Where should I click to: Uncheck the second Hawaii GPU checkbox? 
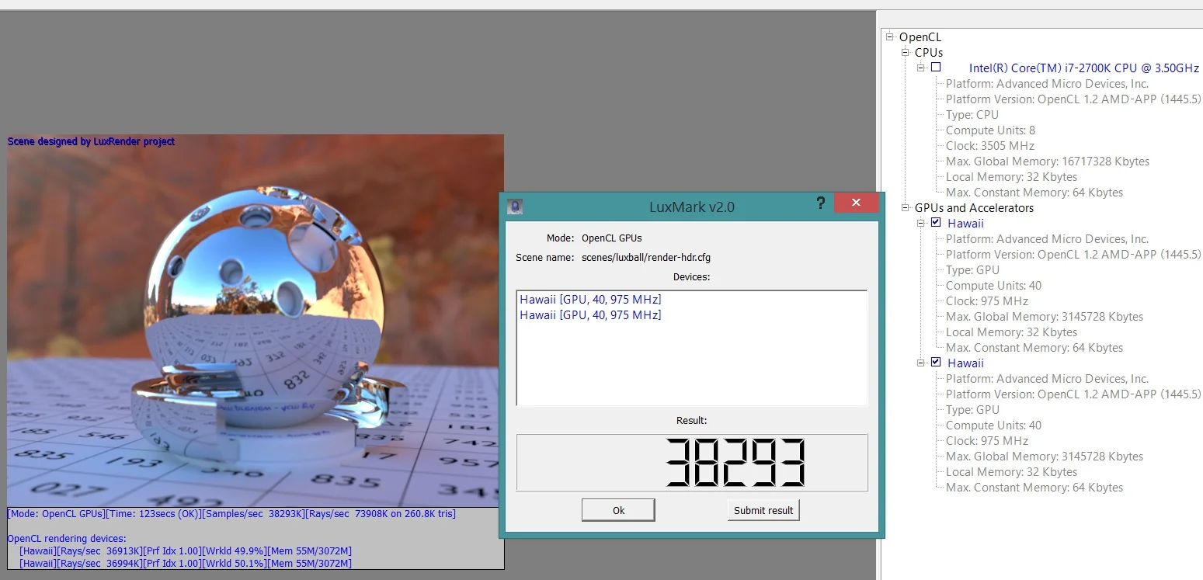click(936, 363)
